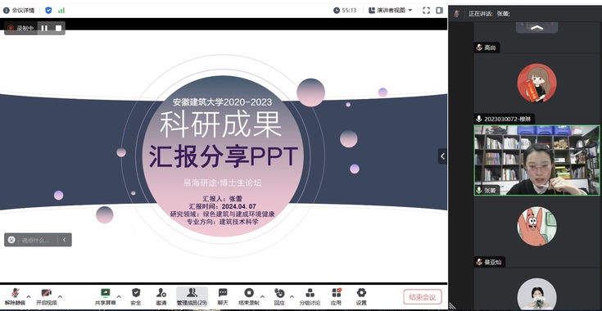Click the Invite (邀请) icon
The width and height of the screenshot is (602, 311).
161,297
